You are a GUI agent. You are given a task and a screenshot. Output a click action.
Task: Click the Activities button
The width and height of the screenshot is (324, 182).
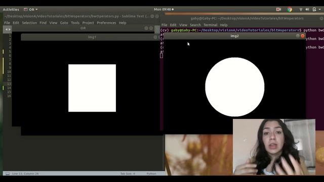(11, 10)
